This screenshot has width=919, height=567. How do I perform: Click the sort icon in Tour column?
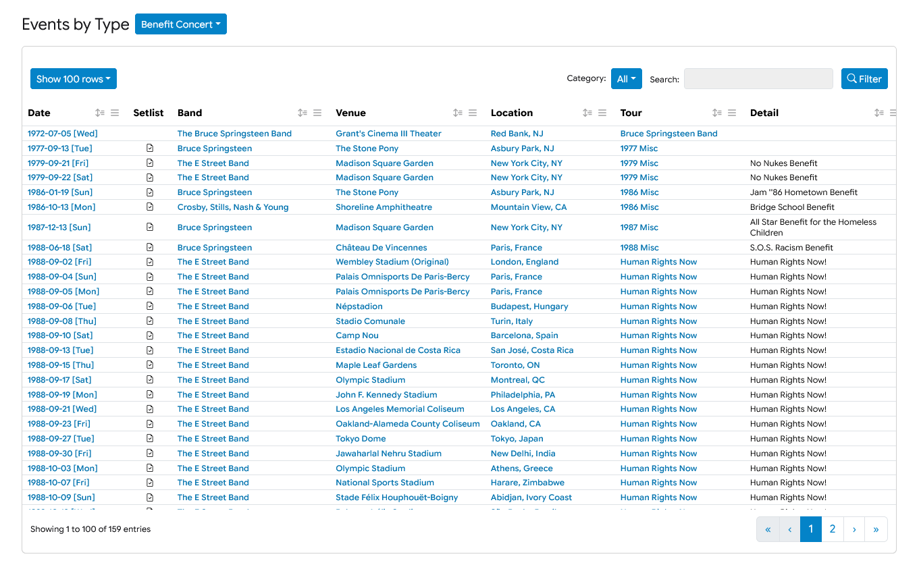[717, 113]
